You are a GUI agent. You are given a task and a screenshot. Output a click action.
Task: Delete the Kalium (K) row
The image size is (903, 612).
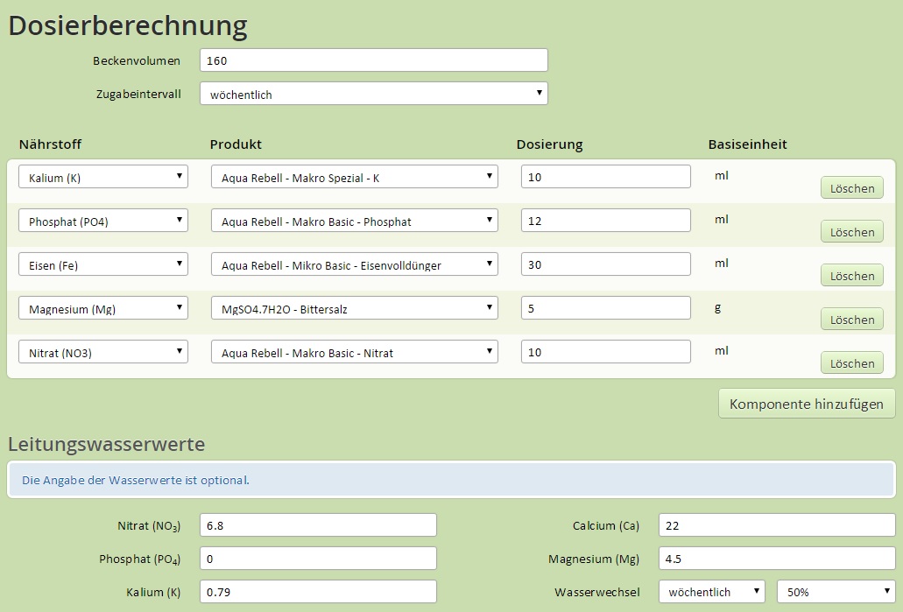[x=851, y=188]
